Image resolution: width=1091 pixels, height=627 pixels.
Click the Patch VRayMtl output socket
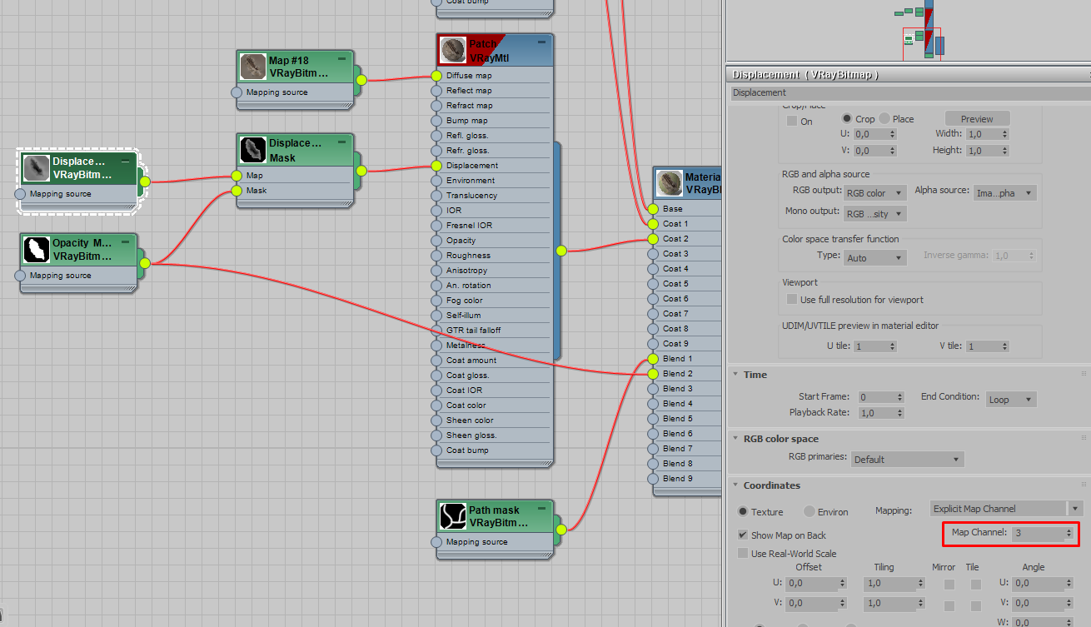coord(561,250)
